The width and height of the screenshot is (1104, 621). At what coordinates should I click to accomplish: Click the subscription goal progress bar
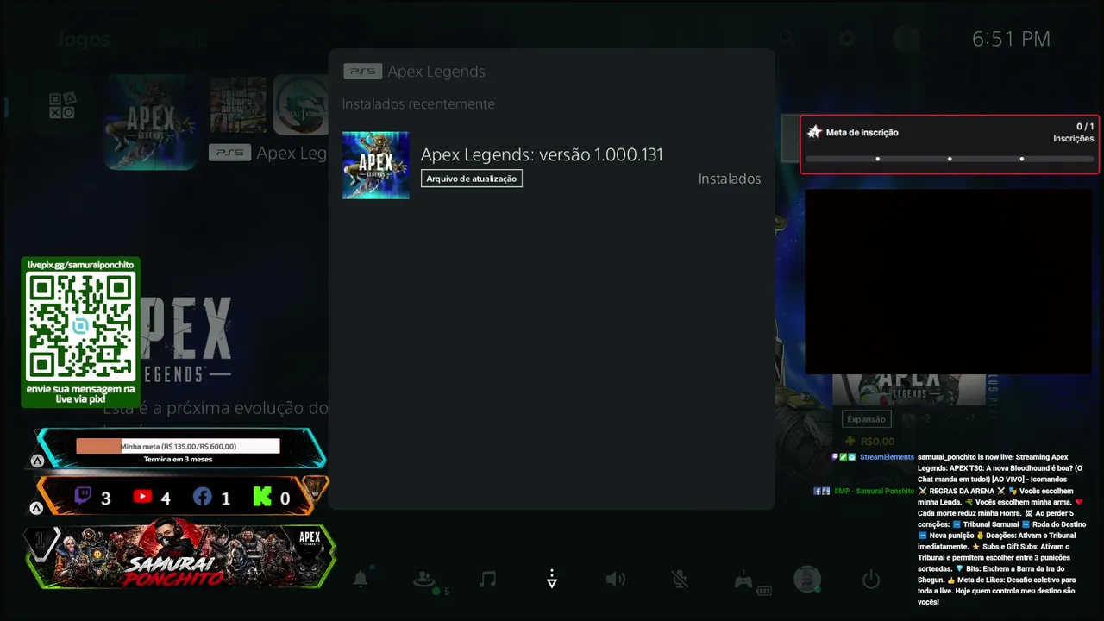950,159
